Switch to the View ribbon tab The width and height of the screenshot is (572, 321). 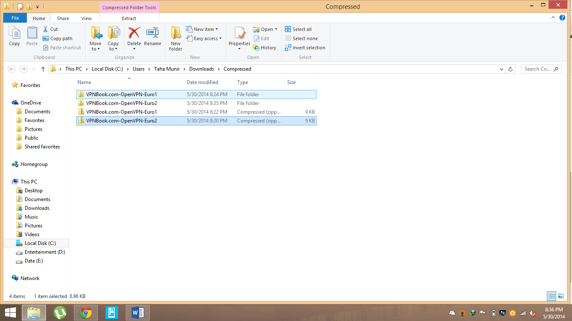pos(86,18)
